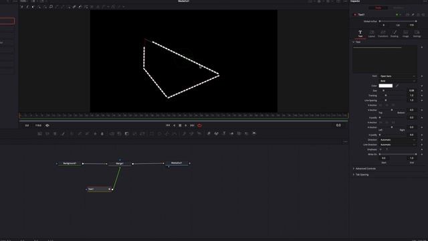Switch to the Modifiers tab in Inspector
Image resolution: width=428 pixels, height=241 pixels.
pos(399,8)
